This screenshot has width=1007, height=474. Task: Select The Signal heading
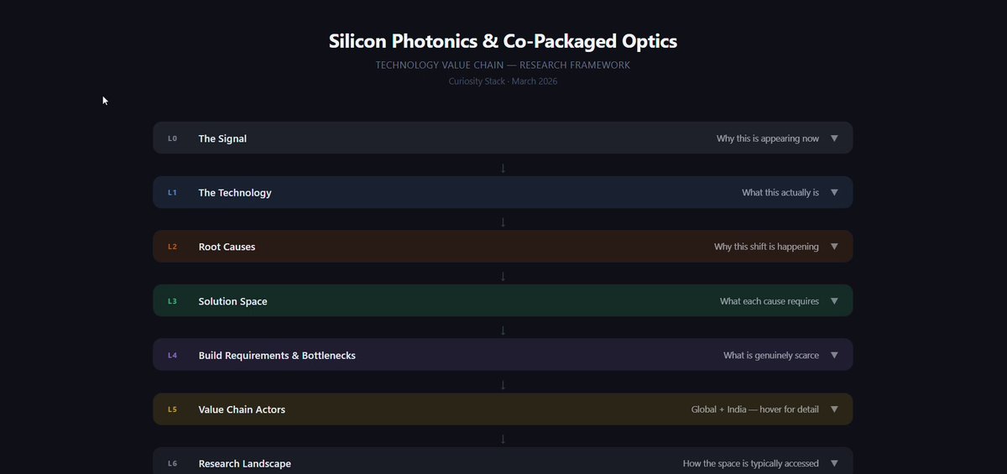click(222, 138)
